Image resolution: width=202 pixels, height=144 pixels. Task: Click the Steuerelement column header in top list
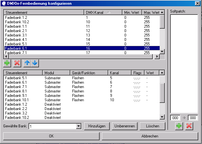point(44,12)
